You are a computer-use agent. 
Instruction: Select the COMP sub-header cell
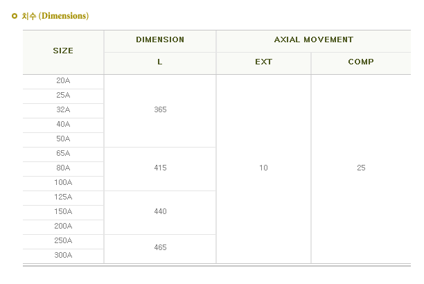(x=361, y=62)
